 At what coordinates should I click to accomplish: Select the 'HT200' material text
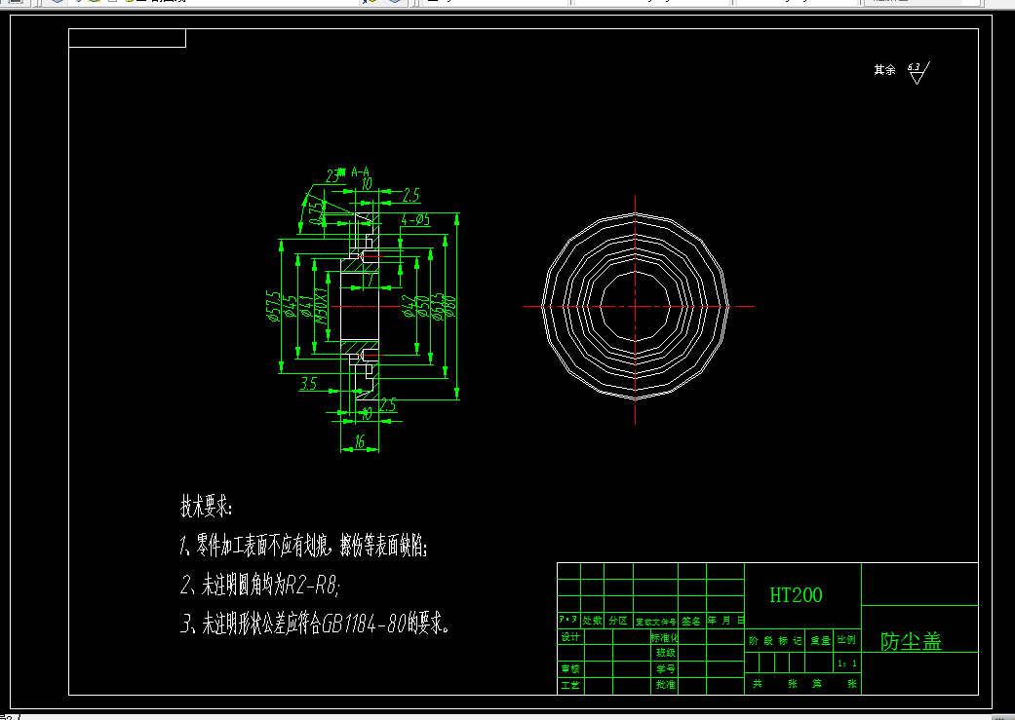tap(796, 595)
